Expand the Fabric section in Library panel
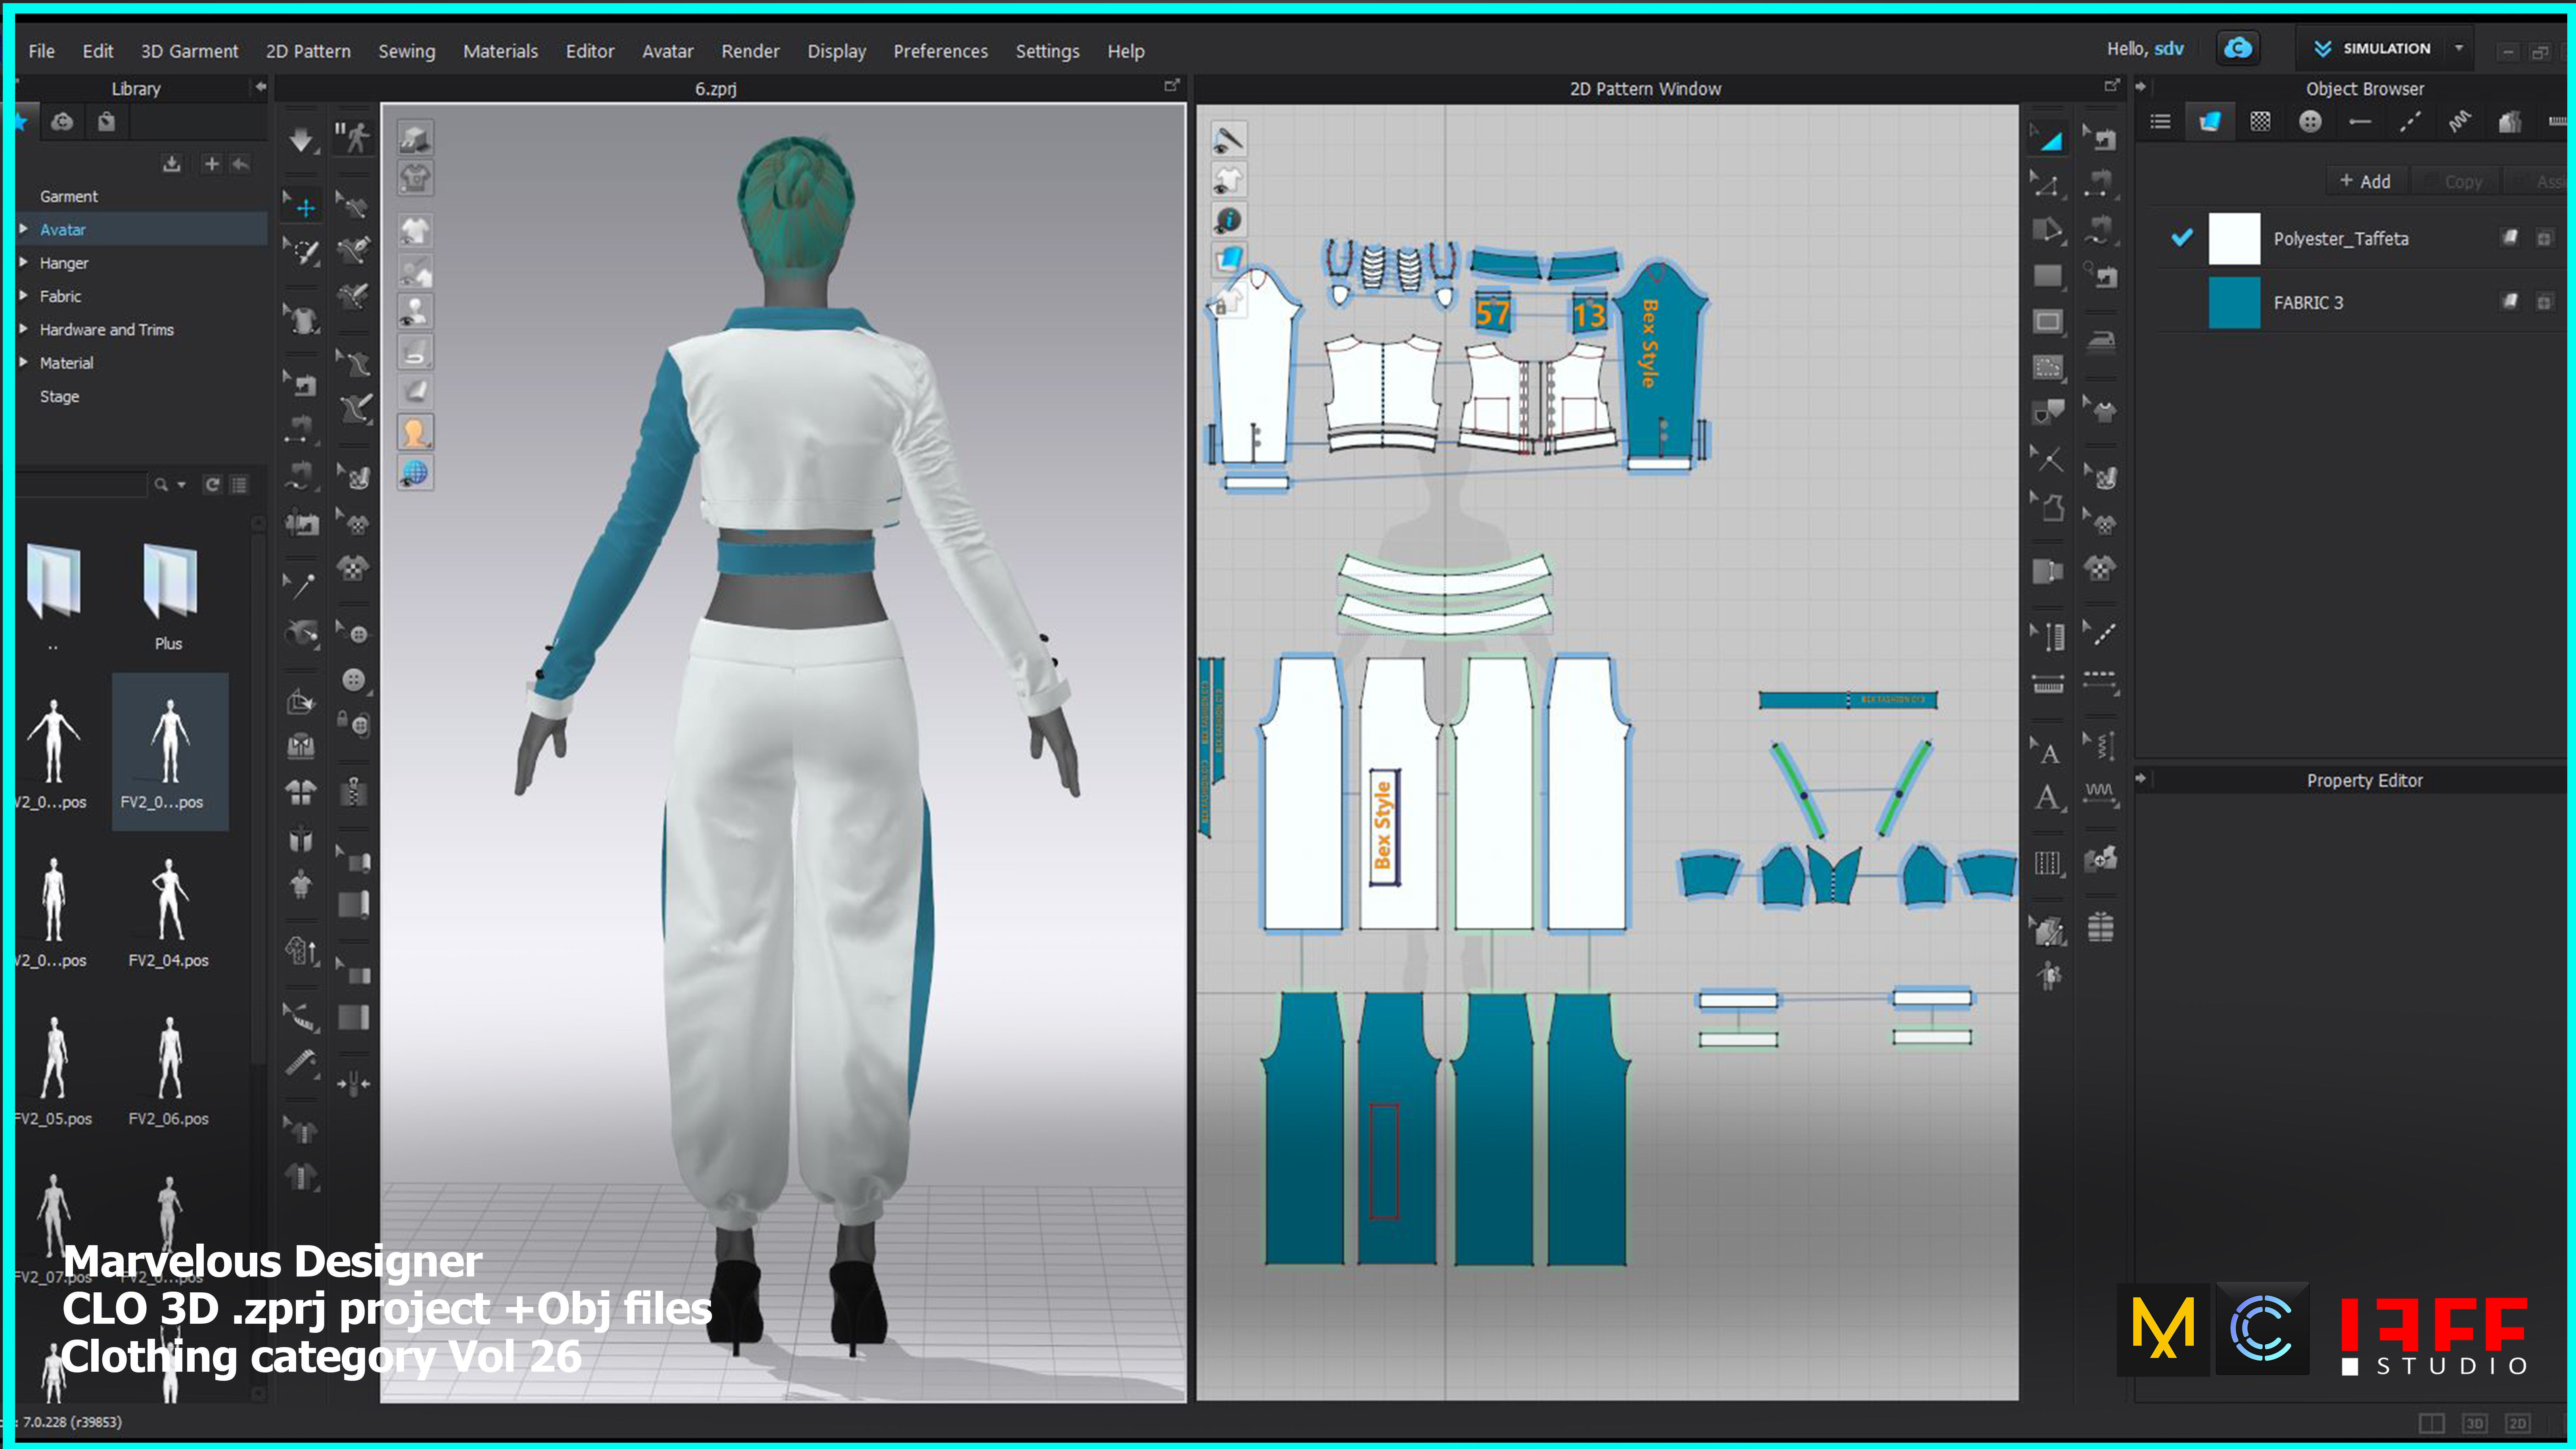Image resolution: width=2576 pixels, height=1449 pixels. point(25,296)
